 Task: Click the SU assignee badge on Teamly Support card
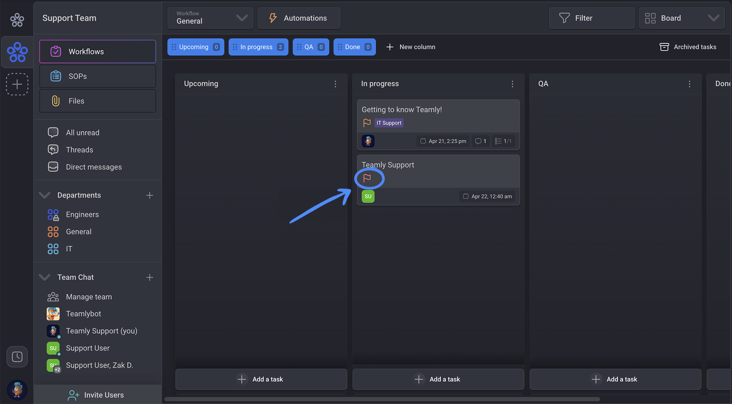tap(368, 196)
